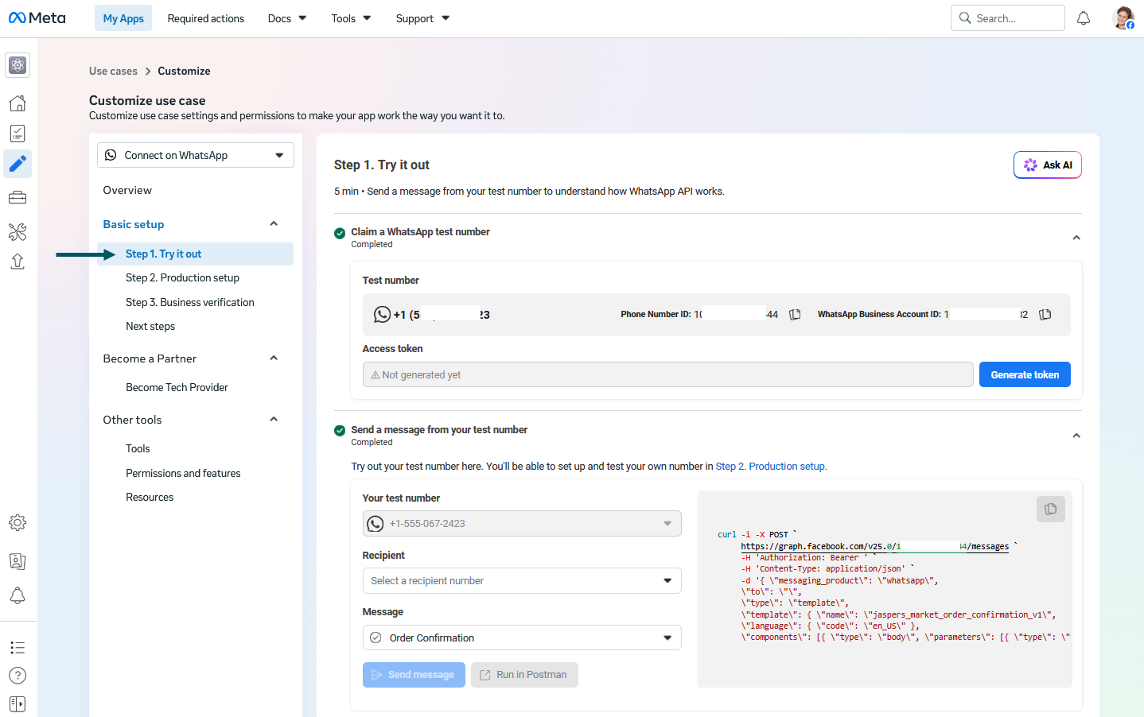Open the Support dropdown menu
Image resolution: width=1144 pixels, height=717 pixels.
[422, 18]
